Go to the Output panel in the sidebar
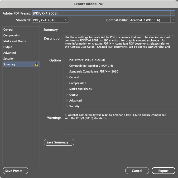The height and width of the screenshot is (178, 178). 21,47
